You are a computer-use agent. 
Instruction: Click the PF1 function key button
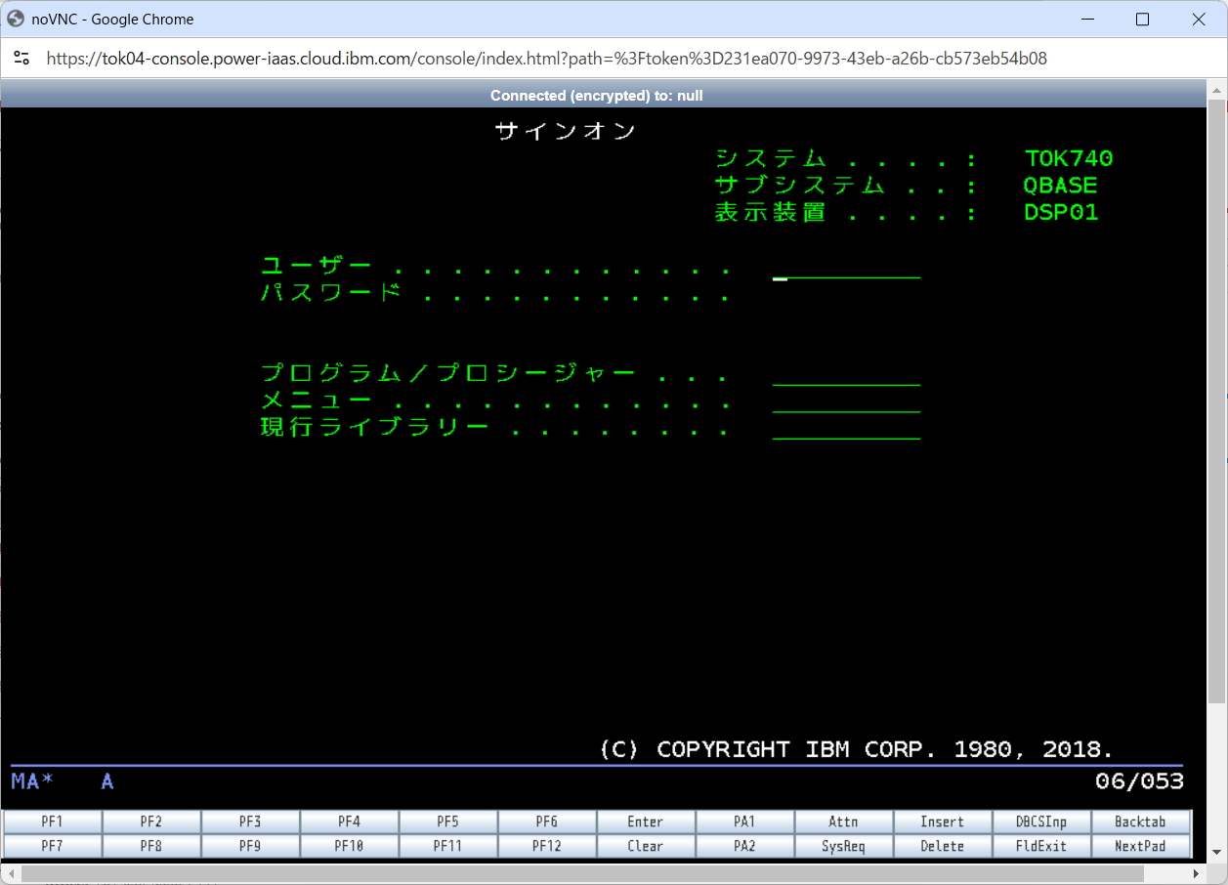[x=53, y=822]
